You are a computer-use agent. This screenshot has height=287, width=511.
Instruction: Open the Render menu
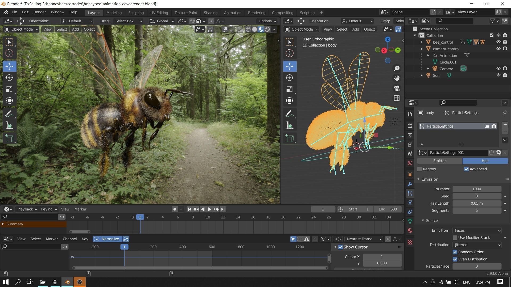click(40, 12)
